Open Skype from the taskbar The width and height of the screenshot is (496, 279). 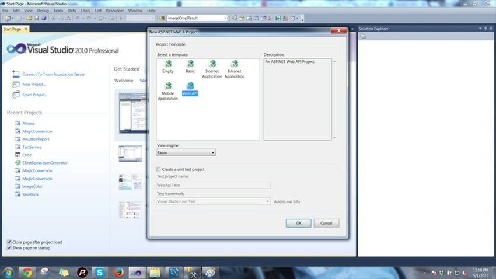(100, 273)
